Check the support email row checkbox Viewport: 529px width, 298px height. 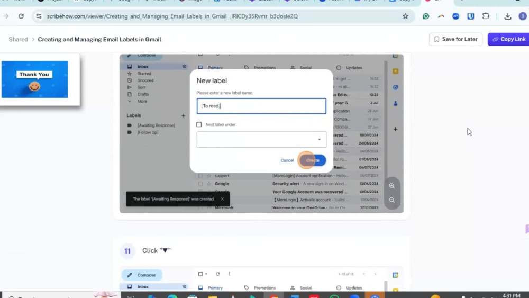click(x=200, y=176)
